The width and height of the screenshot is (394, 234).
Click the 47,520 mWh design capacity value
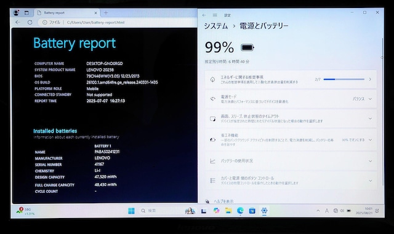coord(105,177)
